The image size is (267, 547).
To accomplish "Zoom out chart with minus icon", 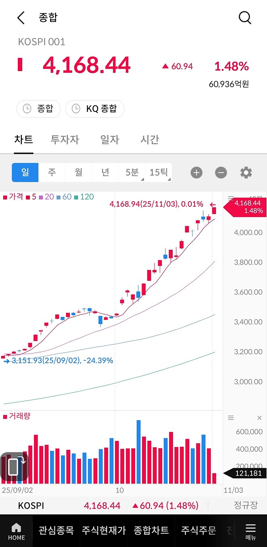I will 221,172.
